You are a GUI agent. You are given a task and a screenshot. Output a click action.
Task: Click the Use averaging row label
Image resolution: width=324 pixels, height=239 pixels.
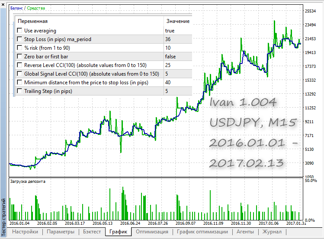40,31
